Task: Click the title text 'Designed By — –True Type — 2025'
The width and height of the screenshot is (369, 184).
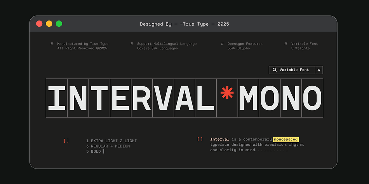Action: click(184, 24)
